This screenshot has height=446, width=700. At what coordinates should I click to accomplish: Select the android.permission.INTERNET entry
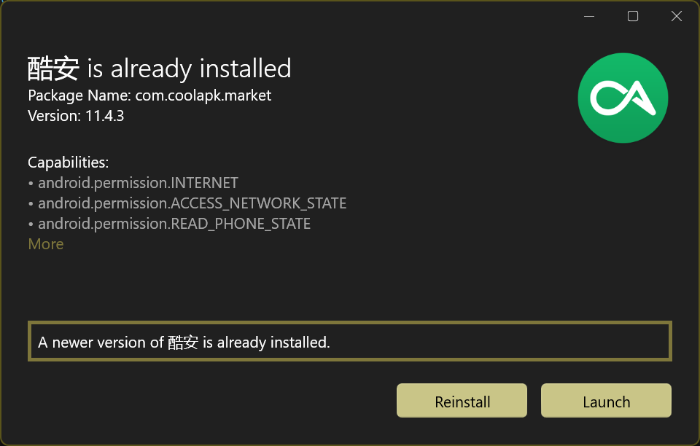[138, 183]
